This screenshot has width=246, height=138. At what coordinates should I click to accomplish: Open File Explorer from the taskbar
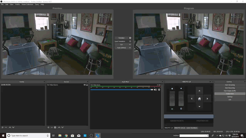pyautogui.click(x=60, y=135)
